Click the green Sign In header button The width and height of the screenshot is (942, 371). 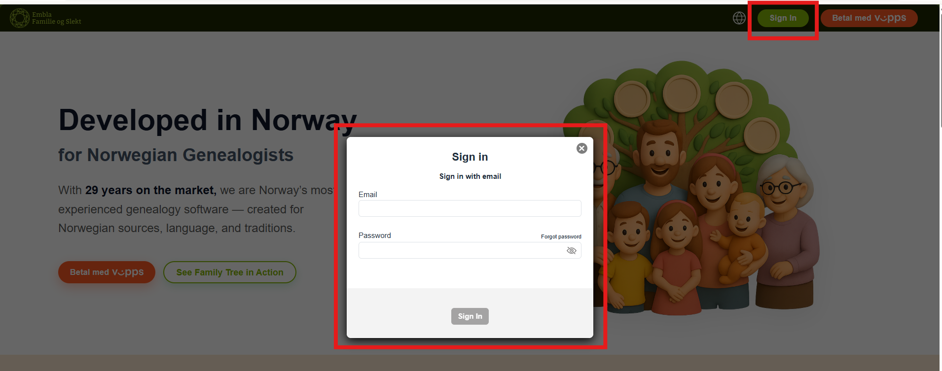[x=783, y=18]
